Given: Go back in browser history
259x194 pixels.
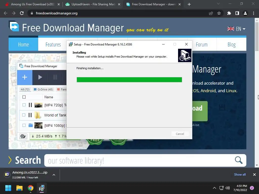Looking at the screenshot, I should pyautogui.click(x=6, y=13).
